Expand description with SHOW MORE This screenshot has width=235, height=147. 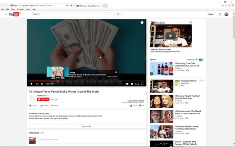[86, 127]
